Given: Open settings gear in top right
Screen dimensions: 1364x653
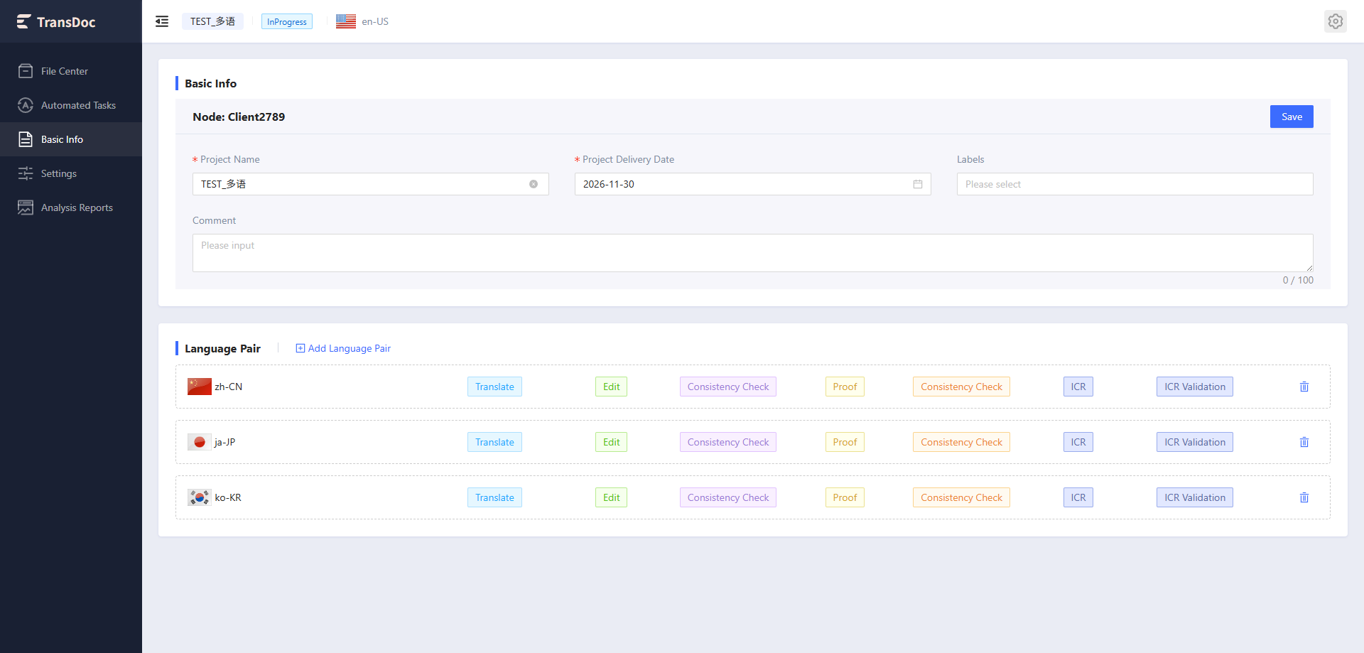Looking at the screenshot, I should 1335,21.
